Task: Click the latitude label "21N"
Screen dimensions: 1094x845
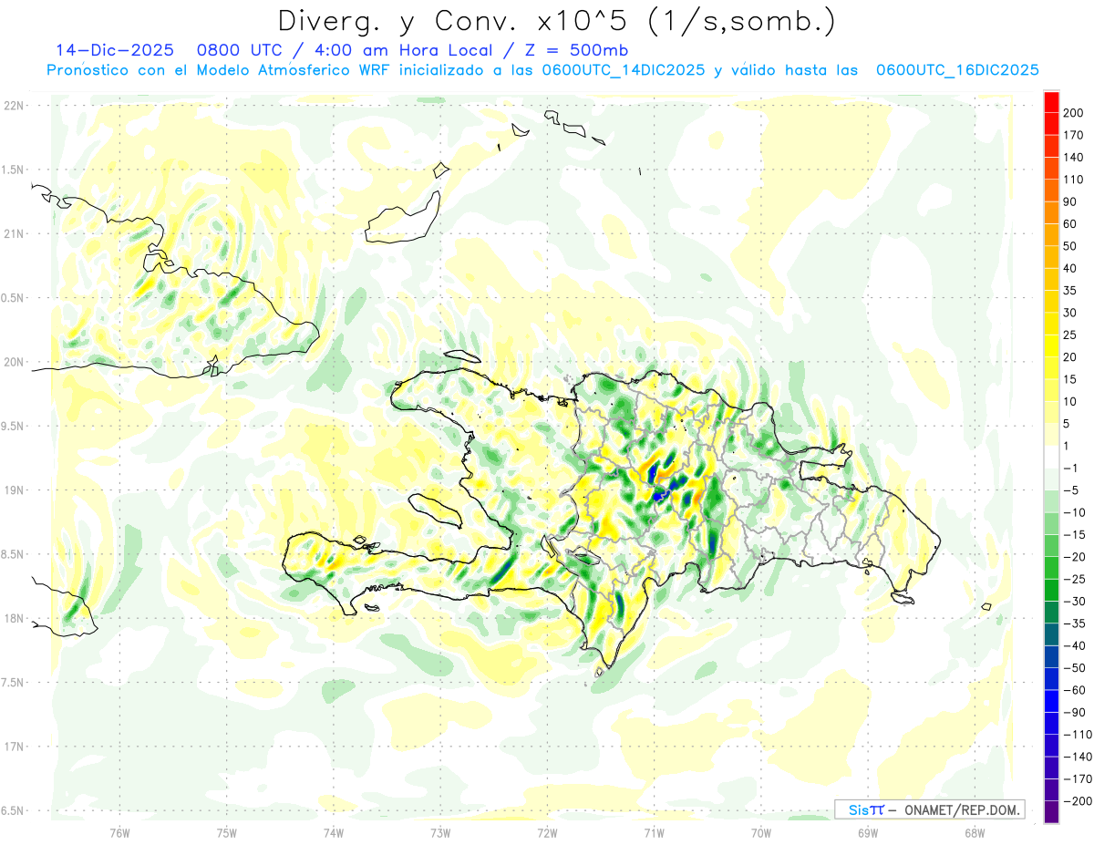Action: (15, 233)
